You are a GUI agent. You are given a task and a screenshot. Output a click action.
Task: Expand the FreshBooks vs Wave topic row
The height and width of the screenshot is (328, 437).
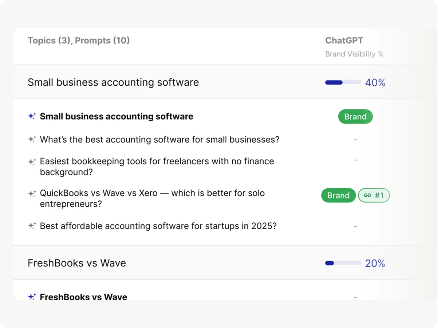click(x=77, y=263)
